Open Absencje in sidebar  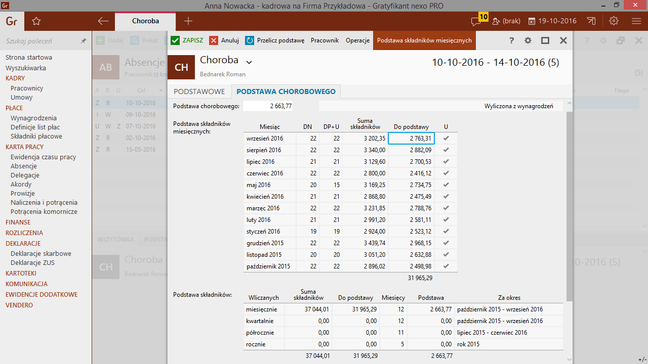pyautogui.click(x=24, y=166)
